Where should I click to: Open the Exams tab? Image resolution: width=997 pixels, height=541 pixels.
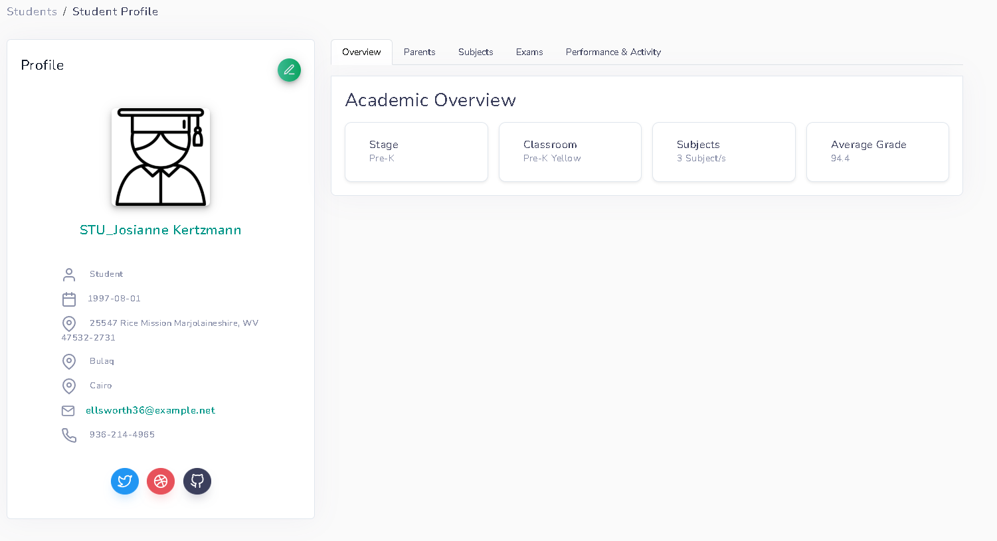[x=529, y=52]
